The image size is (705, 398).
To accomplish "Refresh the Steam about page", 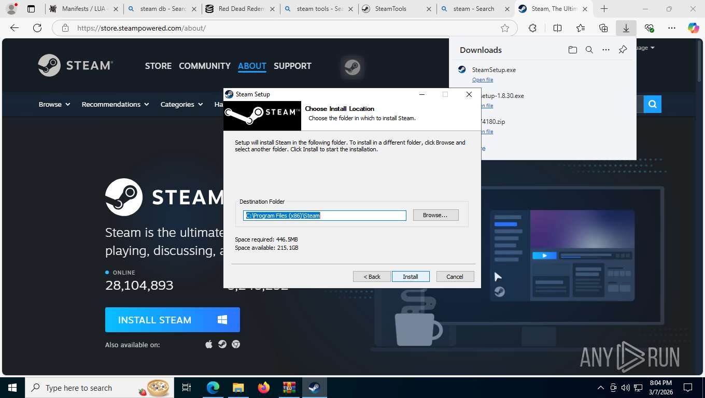I will click(37, 28).
